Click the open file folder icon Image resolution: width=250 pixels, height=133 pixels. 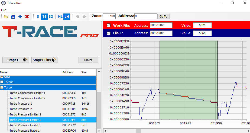coord(6,17)
